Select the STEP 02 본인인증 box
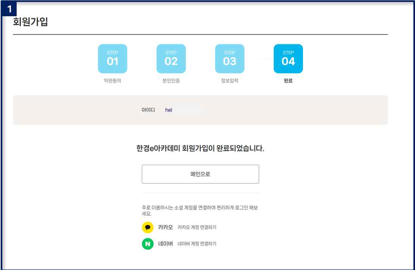Image resolution: width=415 pixels, height=270 pixels. coord(171,59)
